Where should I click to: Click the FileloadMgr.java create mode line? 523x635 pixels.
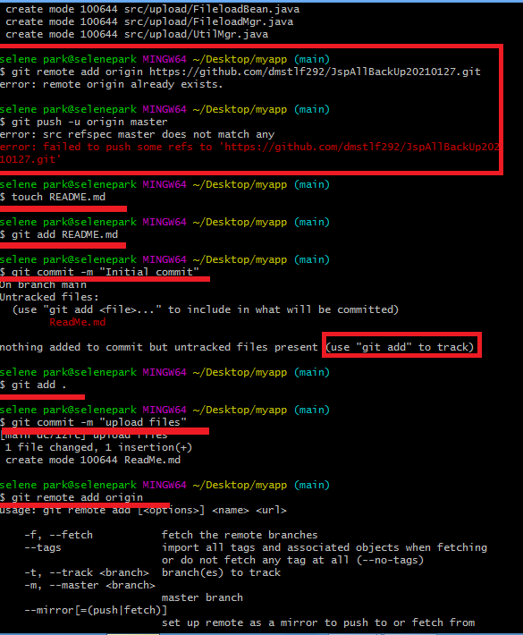coord(149,21)
